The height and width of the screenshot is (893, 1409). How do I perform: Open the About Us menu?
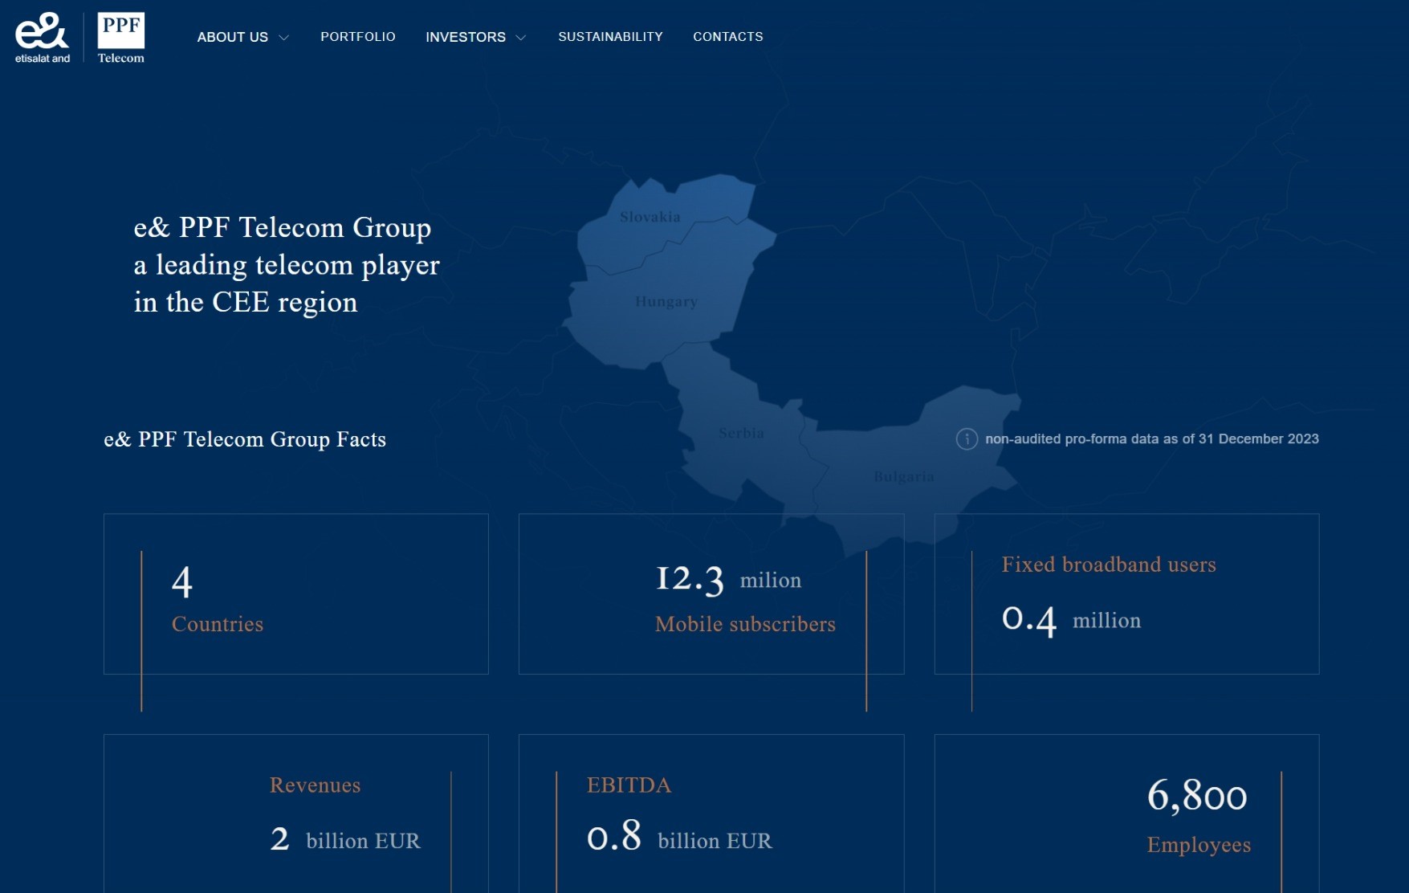point(232,37)
